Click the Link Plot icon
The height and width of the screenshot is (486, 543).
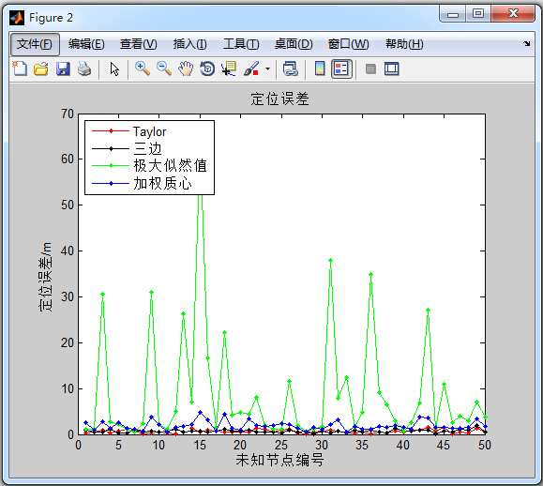point(290,68)
